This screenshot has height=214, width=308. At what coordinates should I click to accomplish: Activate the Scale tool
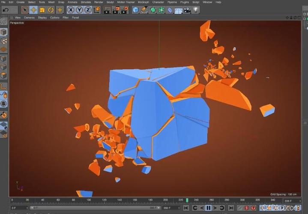(x=42, y=10)
